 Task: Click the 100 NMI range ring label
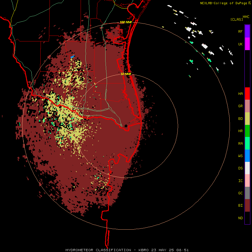point(126,22)
